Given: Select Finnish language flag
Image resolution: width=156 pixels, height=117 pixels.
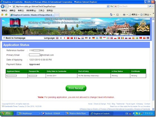Looking at the screenshot, I should [x=90, y=38].
